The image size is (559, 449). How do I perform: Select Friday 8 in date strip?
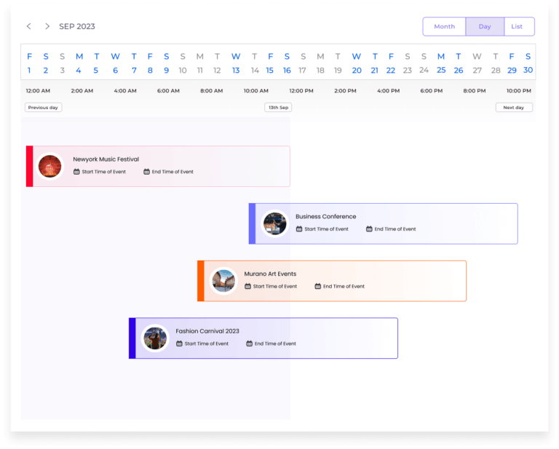coord(150,63)
